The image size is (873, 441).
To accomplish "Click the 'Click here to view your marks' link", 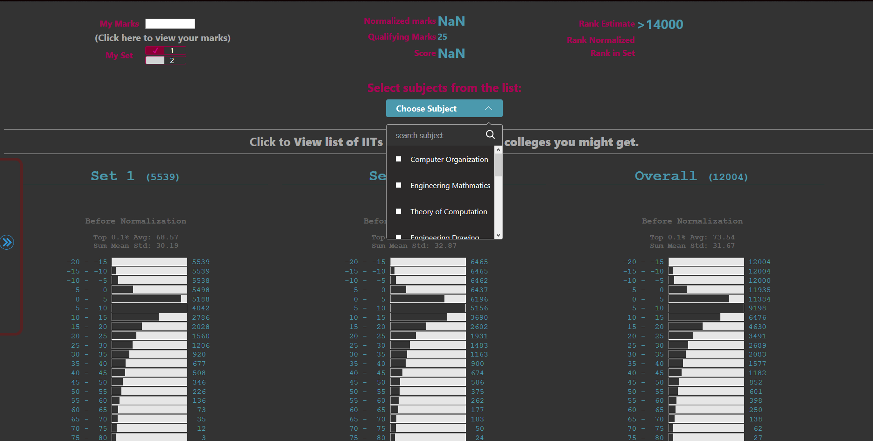I will coord(162,38).
